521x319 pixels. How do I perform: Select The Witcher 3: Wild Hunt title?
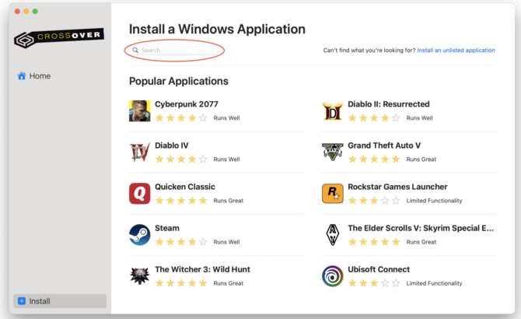pyautogui.click(x=202, y=269)
